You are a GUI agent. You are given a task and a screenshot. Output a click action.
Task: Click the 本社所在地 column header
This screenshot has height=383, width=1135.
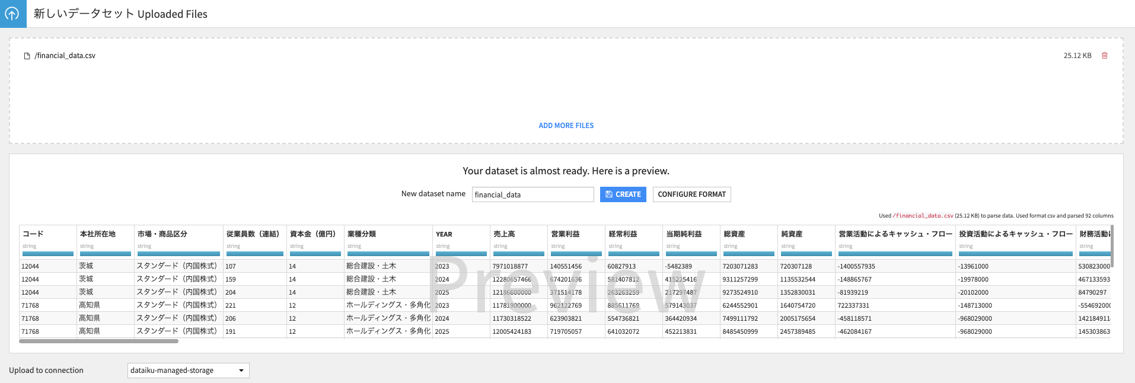click(98, 234)
